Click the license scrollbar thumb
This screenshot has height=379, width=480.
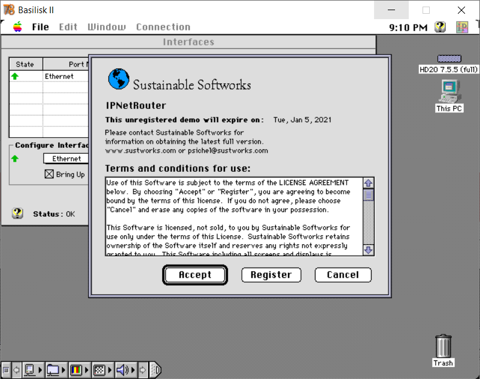368,195
